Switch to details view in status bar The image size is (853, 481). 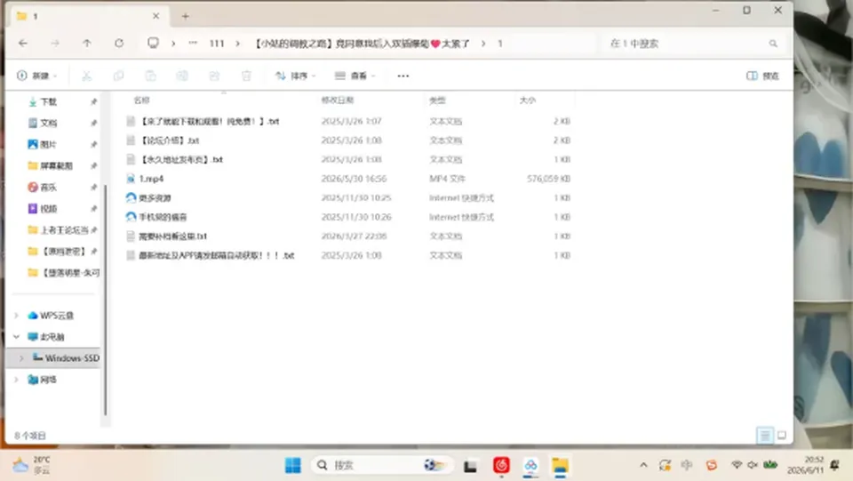pyautogui.click(x=765, y=436)
